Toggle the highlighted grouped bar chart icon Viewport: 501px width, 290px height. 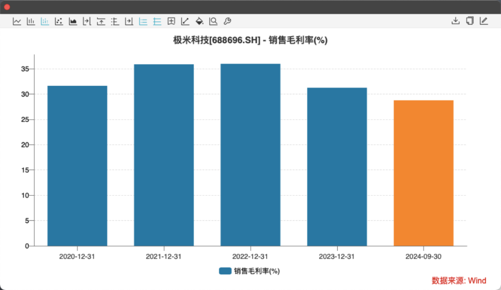coord(45,21)
